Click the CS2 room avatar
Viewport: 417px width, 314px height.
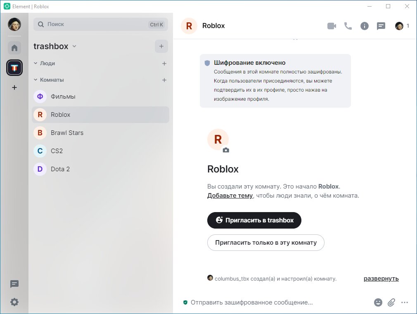click(40, 151)
